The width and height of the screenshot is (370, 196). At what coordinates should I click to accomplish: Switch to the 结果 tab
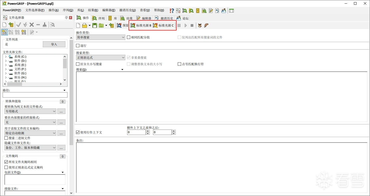coord(127,18)
